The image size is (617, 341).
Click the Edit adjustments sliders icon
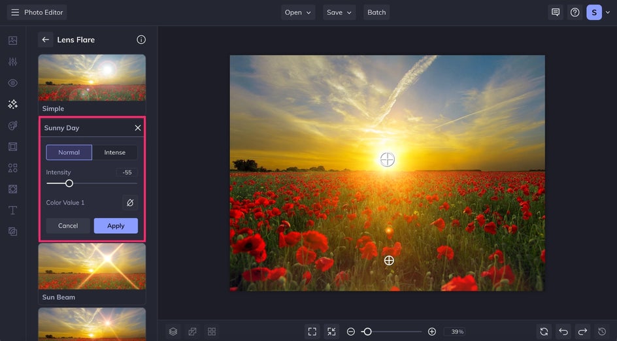tap(12, 61)
